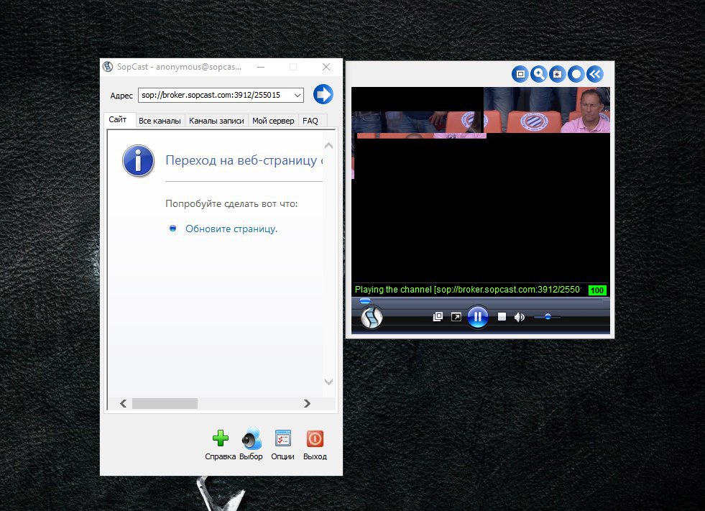The height and width of the screenshot is (511, 705).
Task: Switch to the Сайт tab
Action: click(x=118, y=119)
